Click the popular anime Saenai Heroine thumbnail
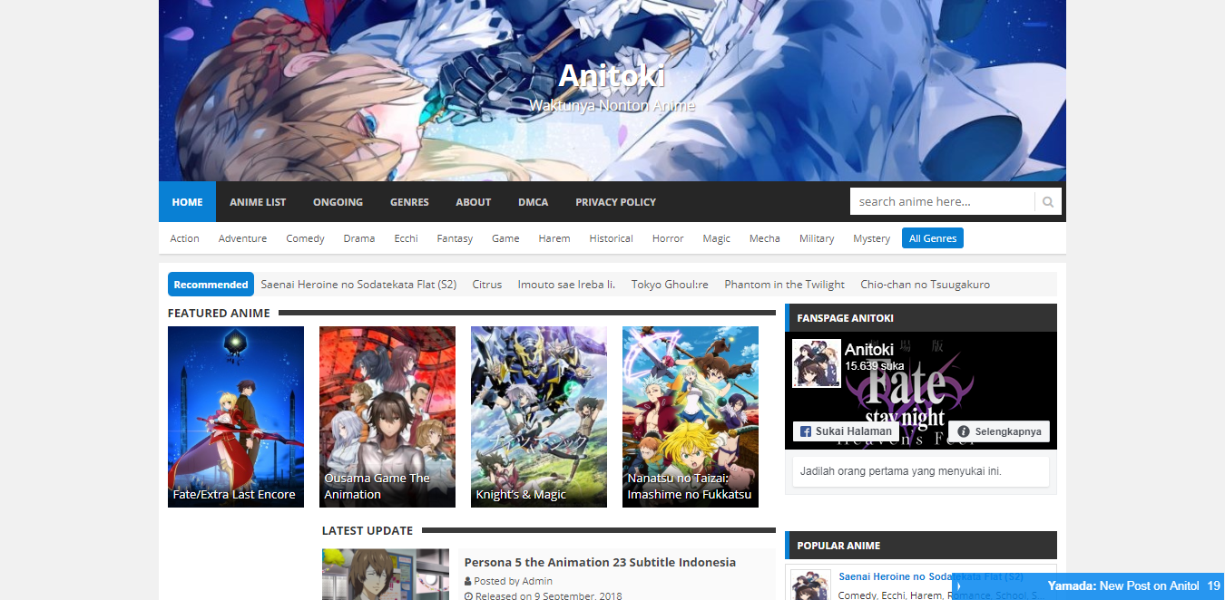 coord(810,585)
